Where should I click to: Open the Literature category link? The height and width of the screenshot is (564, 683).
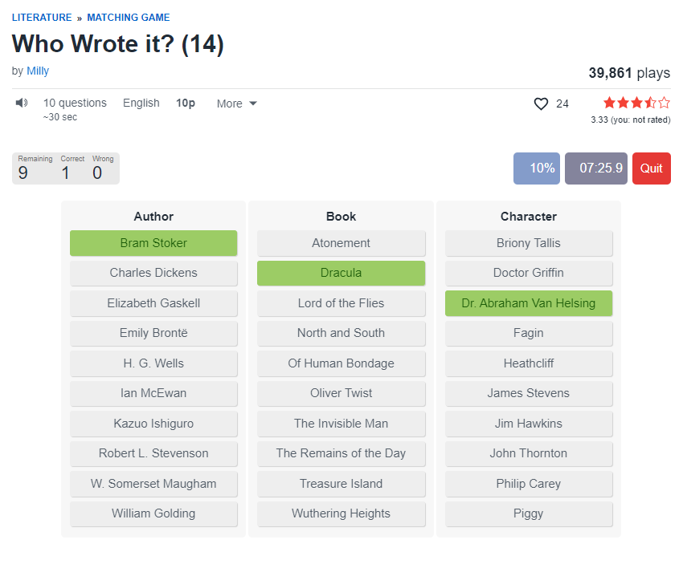tap(42, 18)
